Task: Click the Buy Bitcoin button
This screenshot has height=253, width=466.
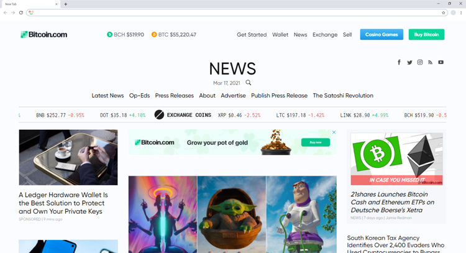Action: [426, 34]
